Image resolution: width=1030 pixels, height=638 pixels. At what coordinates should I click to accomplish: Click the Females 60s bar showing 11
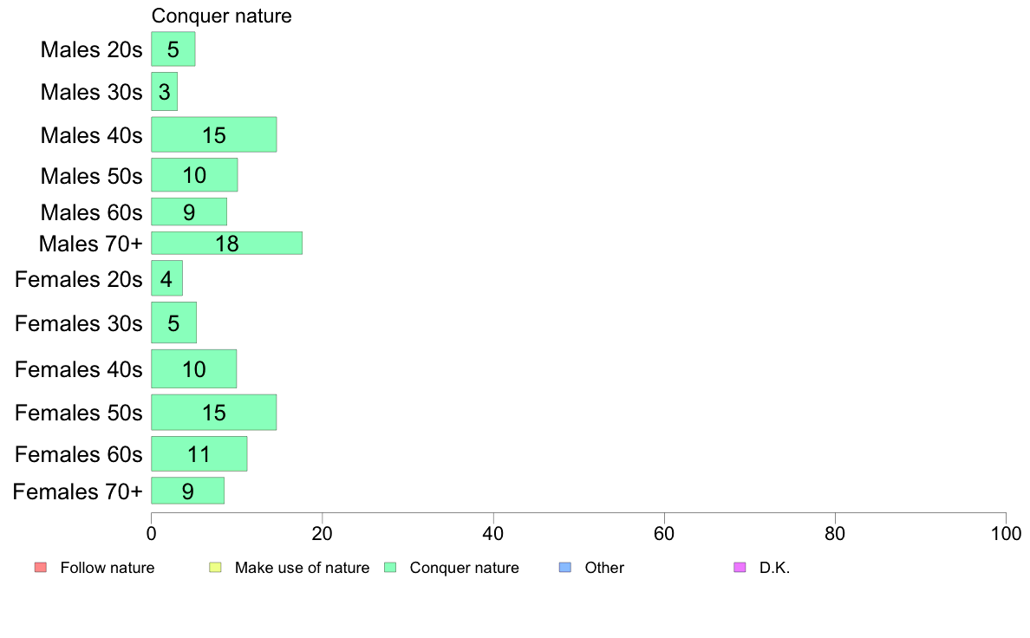tap(199, 454)
